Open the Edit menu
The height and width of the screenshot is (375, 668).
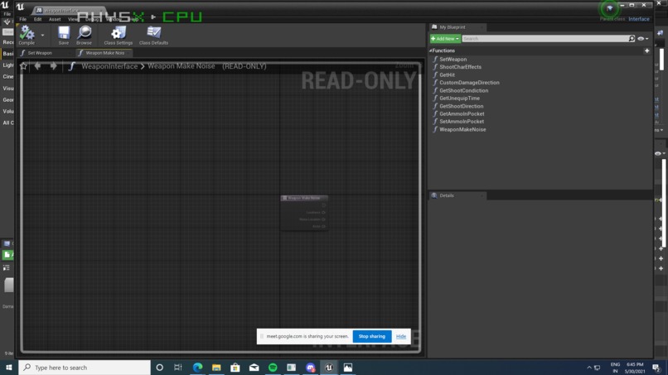tap(37, 19)
